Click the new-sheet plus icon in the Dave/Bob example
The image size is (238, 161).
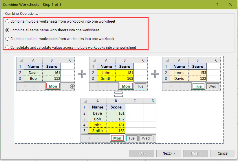pos(72,86)
